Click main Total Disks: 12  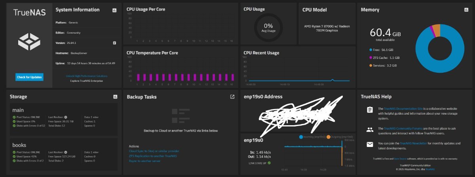click(x=57, y=125)
